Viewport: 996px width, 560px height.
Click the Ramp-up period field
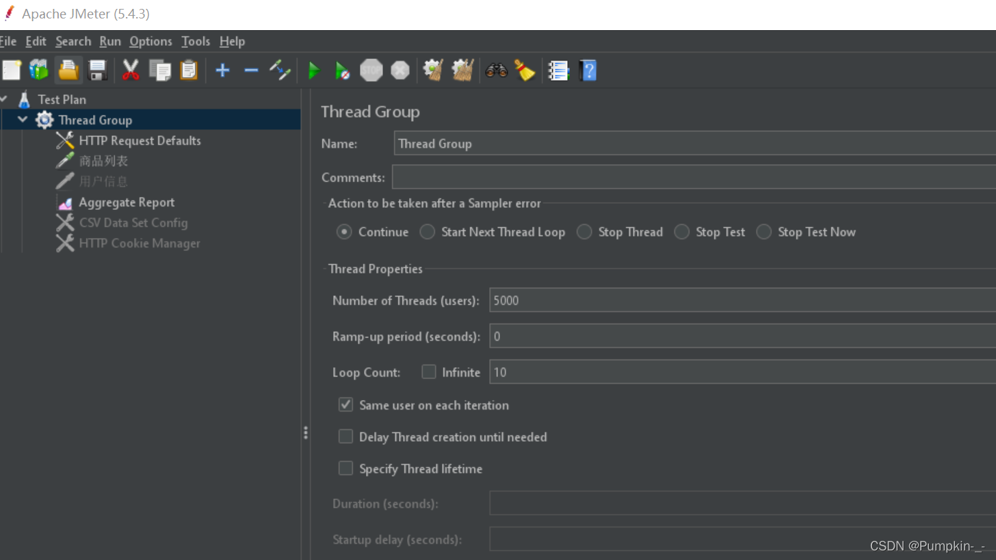[742, 336]
